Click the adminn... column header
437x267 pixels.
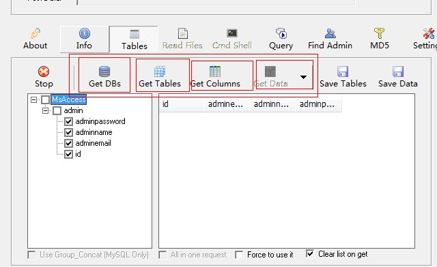[x=272, y=104]
